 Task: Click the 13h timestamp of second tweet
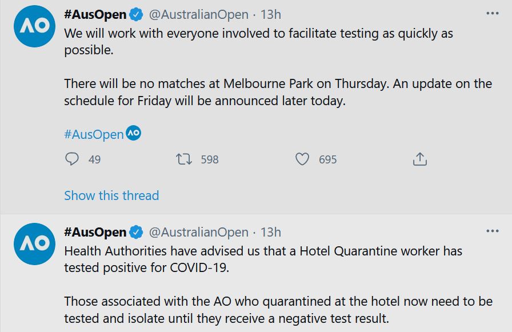click(271, 233)
